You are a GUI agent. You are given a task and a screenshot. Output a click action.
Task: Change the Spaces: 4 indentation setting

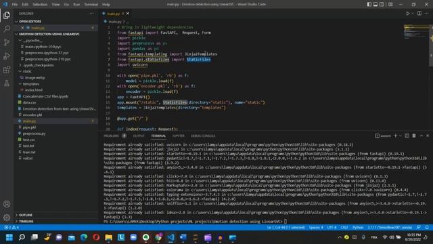coord(316,228)
